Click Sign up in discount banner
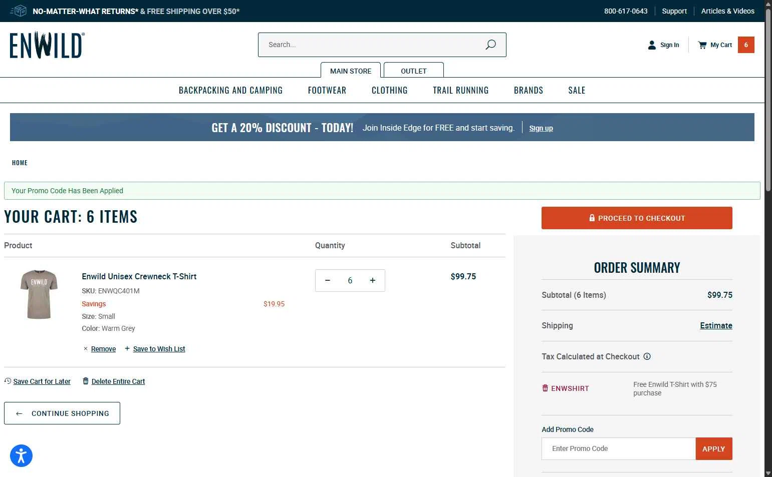Viewport: 772px width, 477px height. click(x=541, y=128)
